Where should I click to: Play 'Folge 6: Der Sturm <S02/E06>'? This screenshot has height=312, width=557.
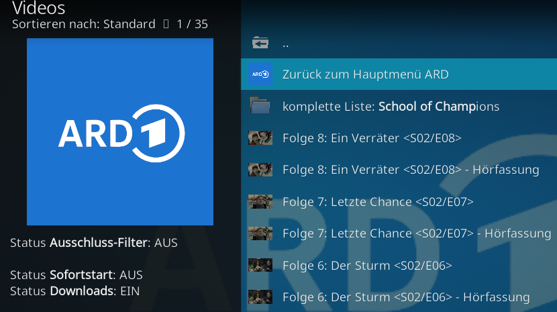(x=399, y=265)
